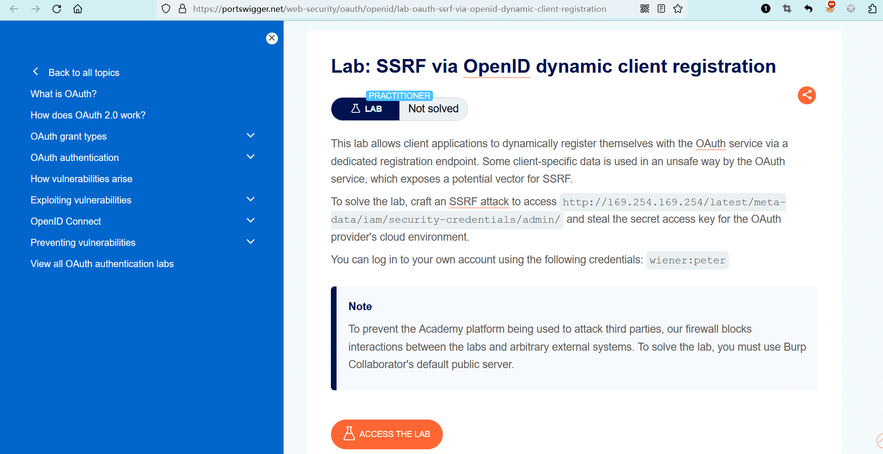Open reader view icon in address bar
The width and height of the screenshot is (883, 454).
(661, 9)
